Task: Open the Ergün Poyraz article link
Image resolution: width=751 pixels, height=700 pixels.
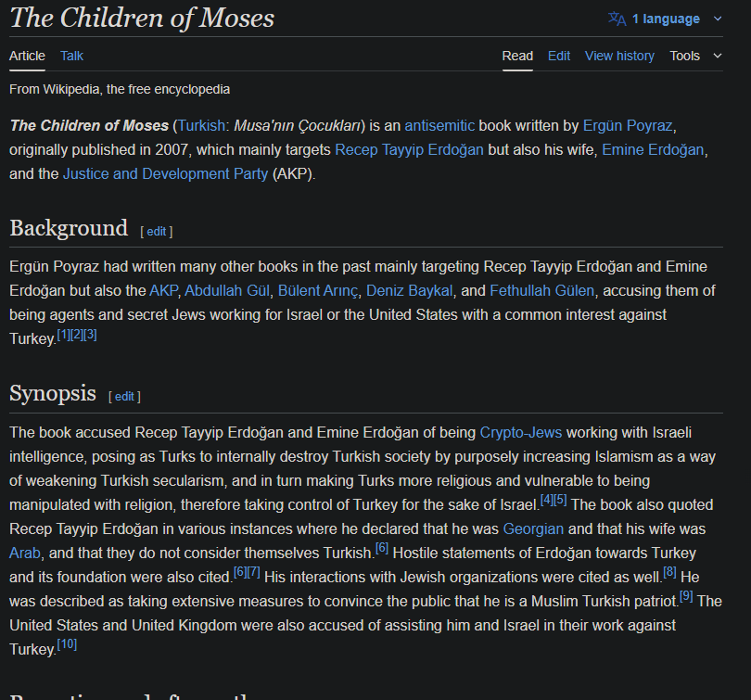Action: 628,125
